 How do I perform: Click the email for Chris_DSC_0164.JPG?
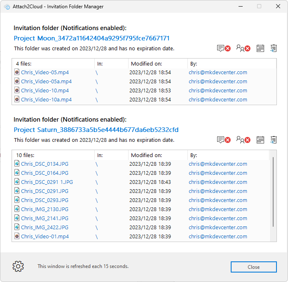point(218,173)
